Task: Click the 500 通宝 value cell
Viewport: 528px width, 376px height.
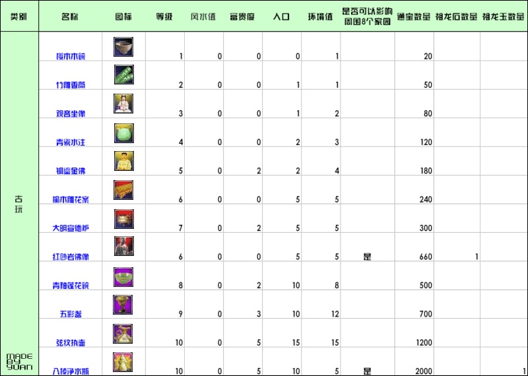Action: tap(426, 285)
